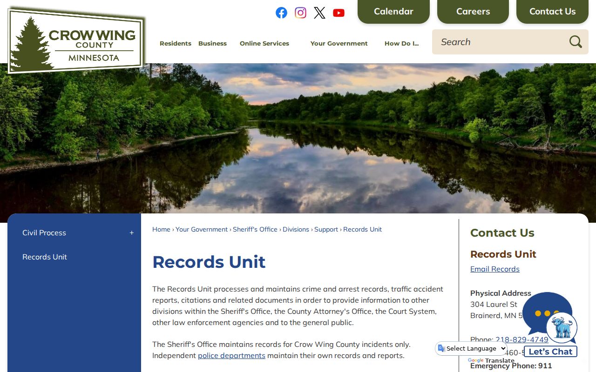This screenshot has width=596, height=372.
Task: Open the Facebook social icon
Action: 281,13
